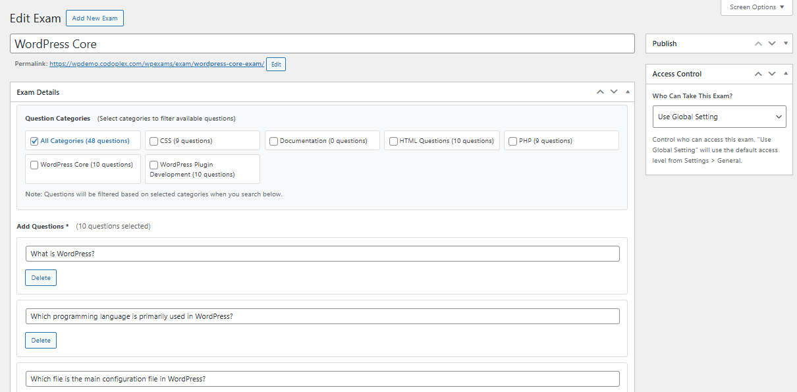The height and width of the screenshot is (392, 797).
Task: Enable the PHP category checkbox
Action: tap(512, 141)
